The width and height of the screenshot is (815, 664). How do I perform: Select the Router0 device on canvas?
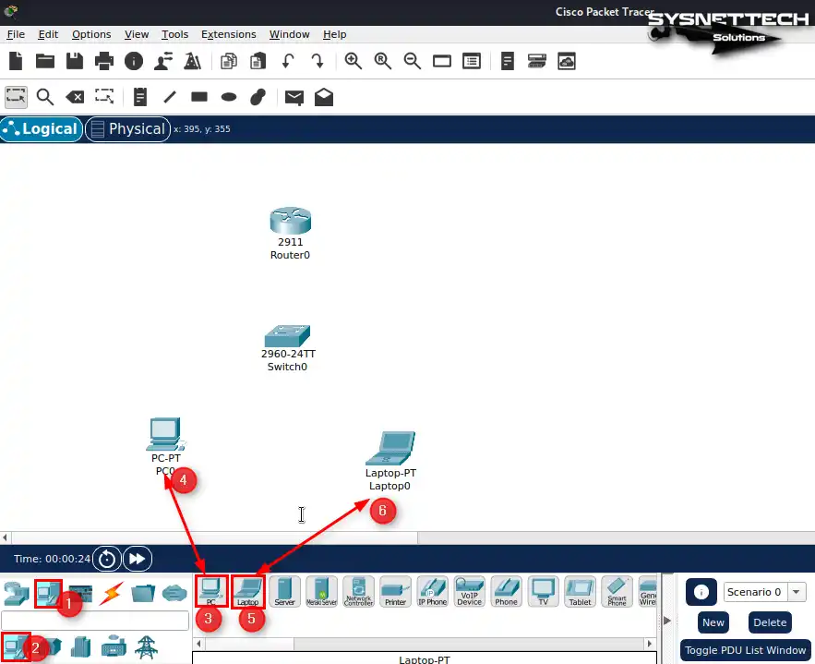290,221
